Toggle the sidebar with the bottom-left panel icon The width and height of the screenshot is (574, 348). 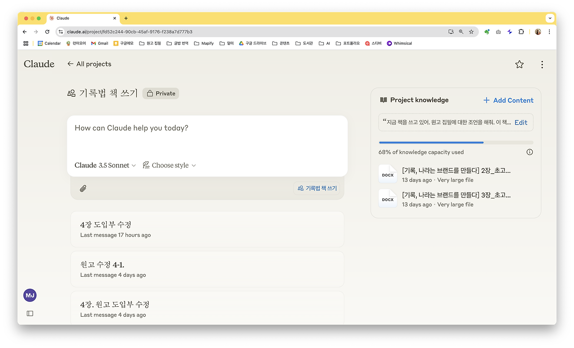(30, 313)
